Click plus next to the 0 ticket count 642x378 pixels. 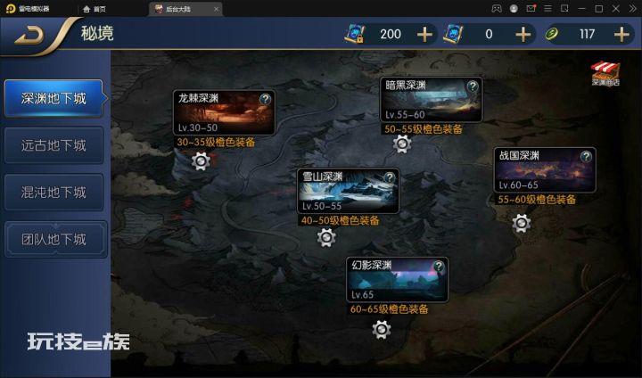coord(523,35)
